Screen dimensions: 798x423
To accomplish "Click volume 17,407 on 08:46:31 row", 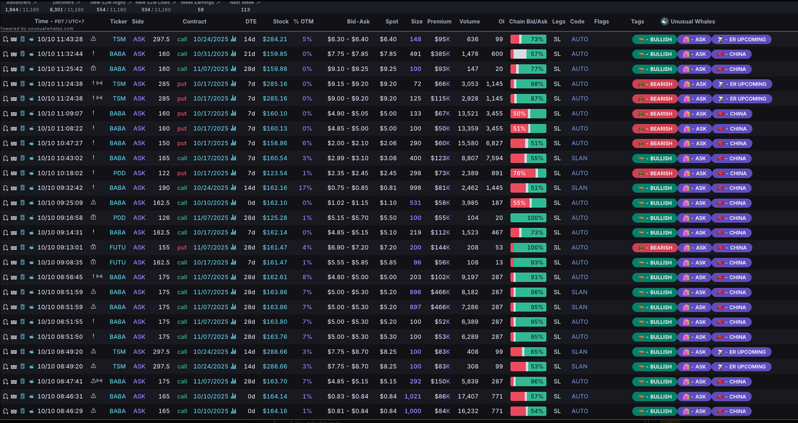I will pos(469,396).
